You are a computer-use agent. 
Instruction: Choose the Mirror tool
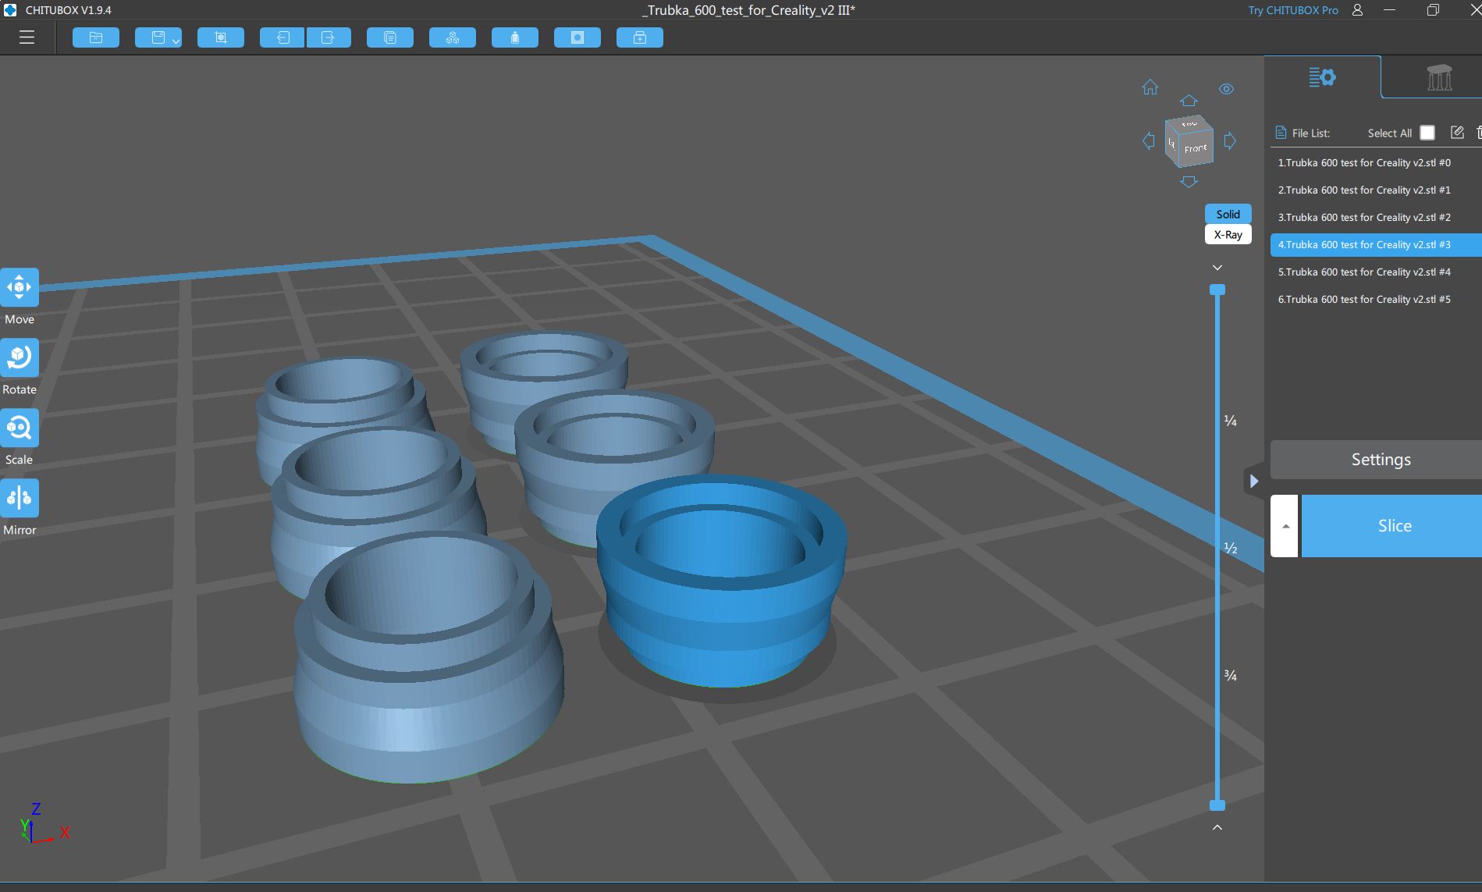tap(19, 498)
